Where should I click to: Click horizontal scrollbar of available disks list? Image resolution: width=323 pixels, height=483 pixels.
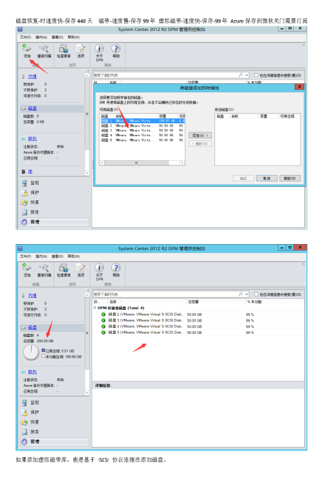pyautogui.click(x=142, y=163)
